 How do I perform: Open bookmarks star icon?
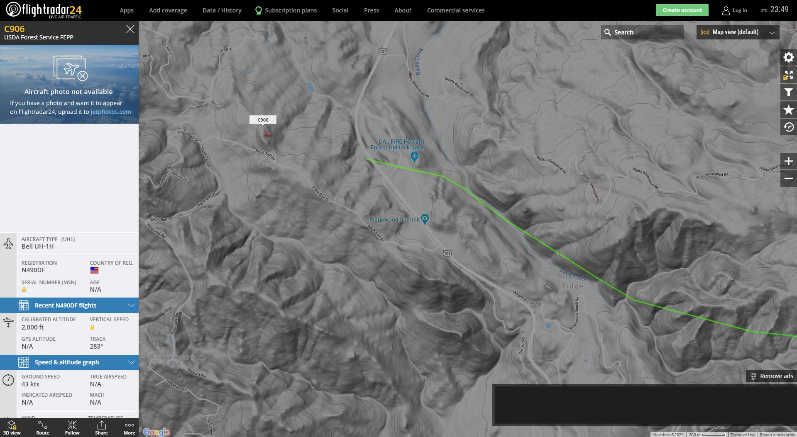point(788,110)
